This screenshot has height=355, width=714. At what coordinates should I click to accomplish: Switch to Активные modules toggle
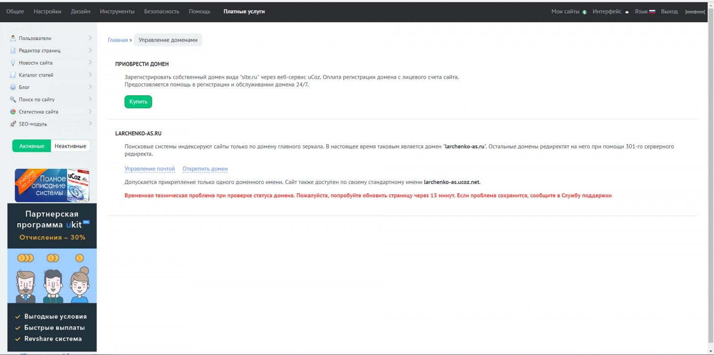pos(32,146)
